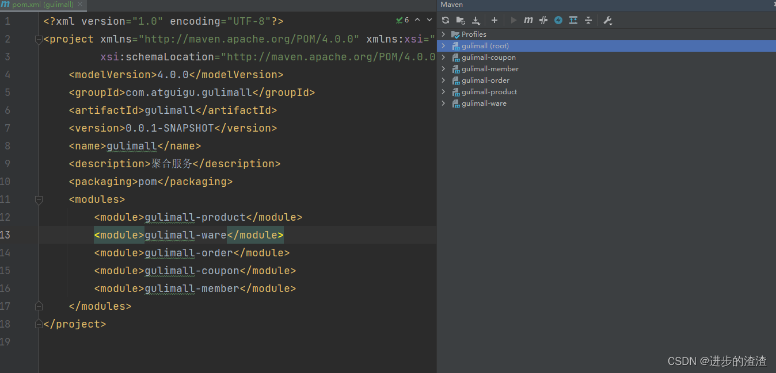Select gulimall-product in Maven tree

(x=489, y=92)
